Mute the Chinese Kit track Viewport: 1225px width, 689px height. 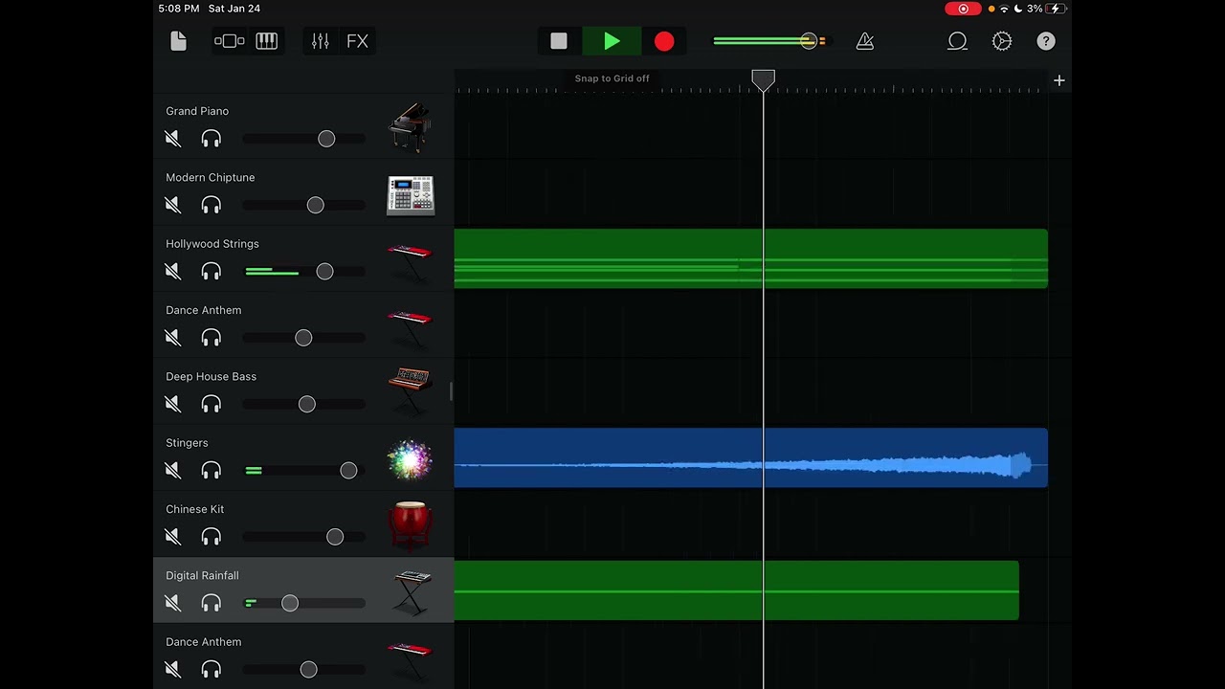pos(173,537)
